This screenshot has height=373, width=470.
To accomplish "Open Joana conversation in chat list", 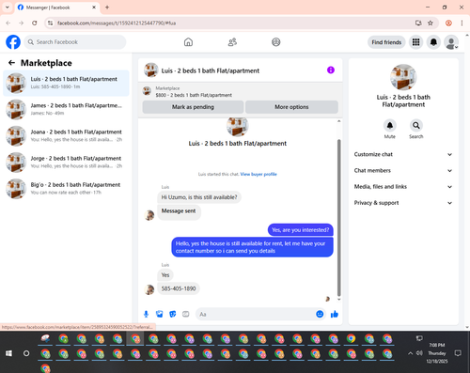I will tap(66, 135).
